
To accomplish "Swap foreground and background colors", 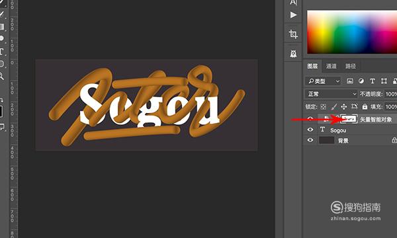I will pos(1,100).
